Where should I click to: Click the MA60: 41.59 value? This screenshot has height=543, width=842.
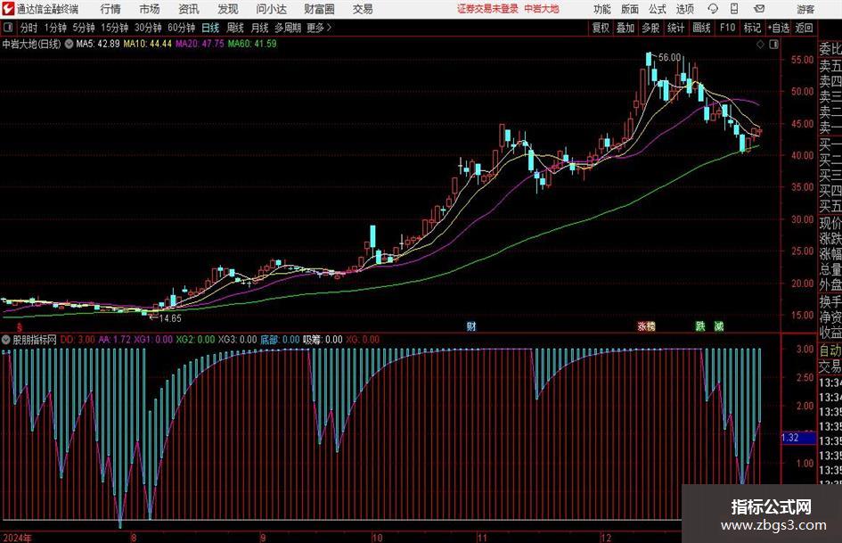coord(252,44)
